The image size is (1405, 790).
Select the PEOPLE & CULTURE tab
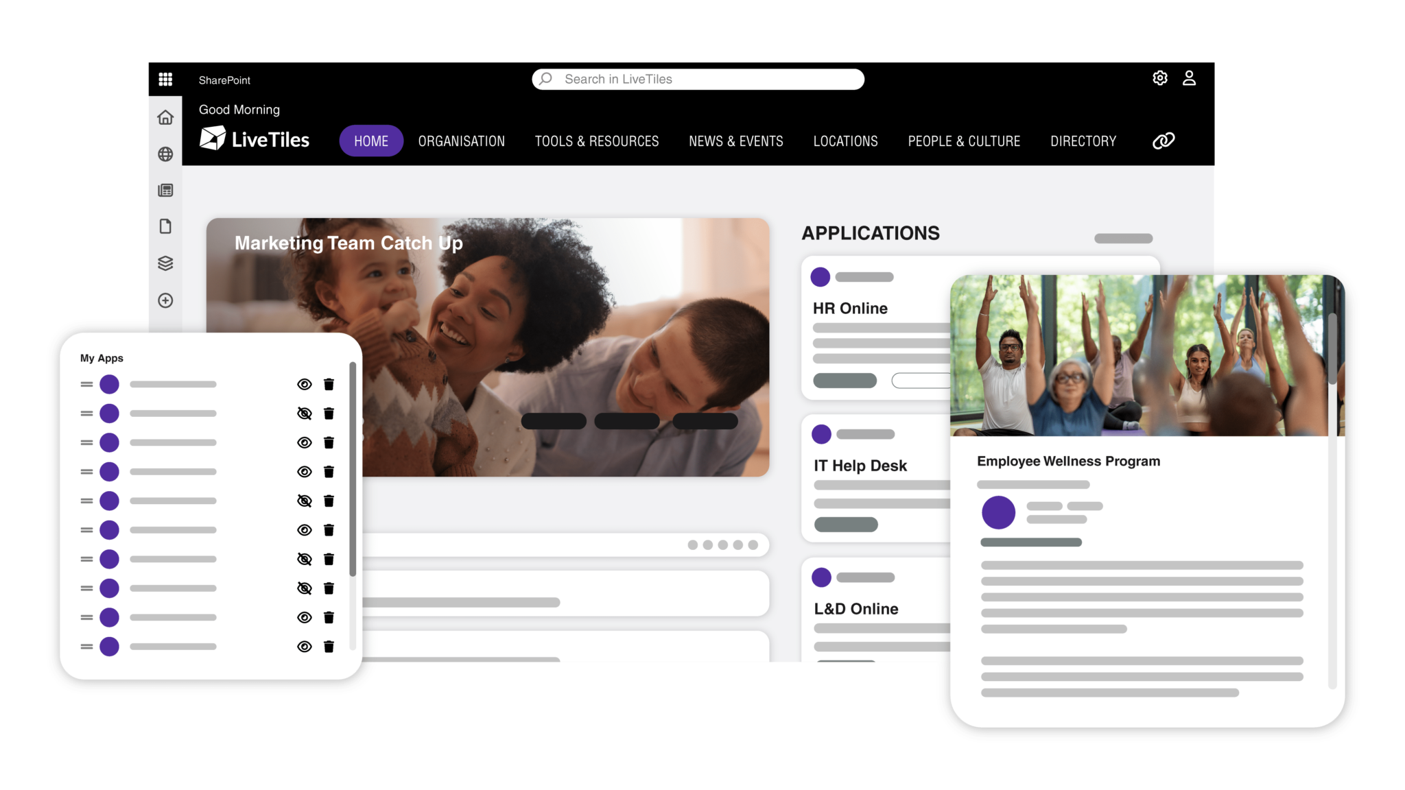pos(963,141)
